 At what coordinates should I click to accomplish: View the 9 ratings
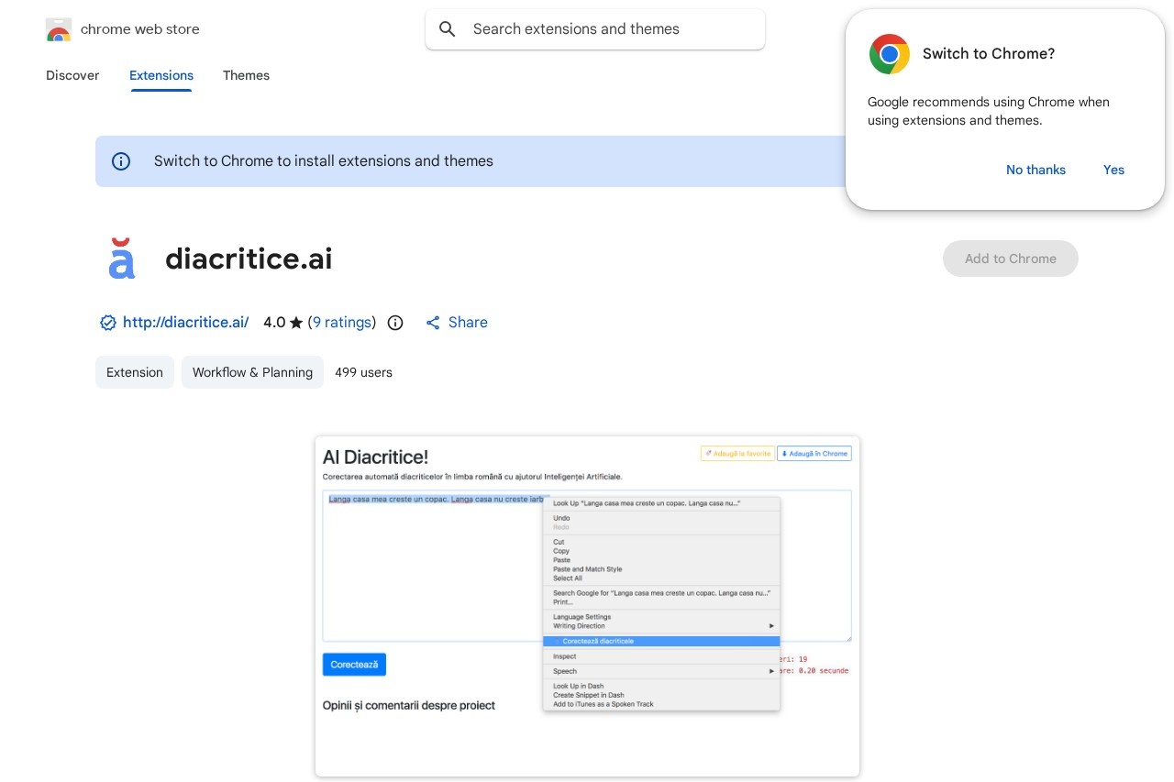pyautogui.click(x=342, y=323)
